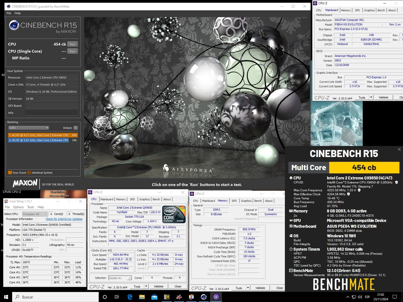Run the CPU multi-core test
Screen dimensions: 403x302
pyautogui.click(x=72, y=44)
